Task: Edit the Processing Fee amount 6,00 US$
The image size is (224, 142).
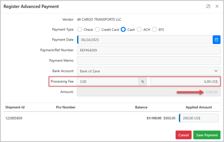Action: coord(185,82)
